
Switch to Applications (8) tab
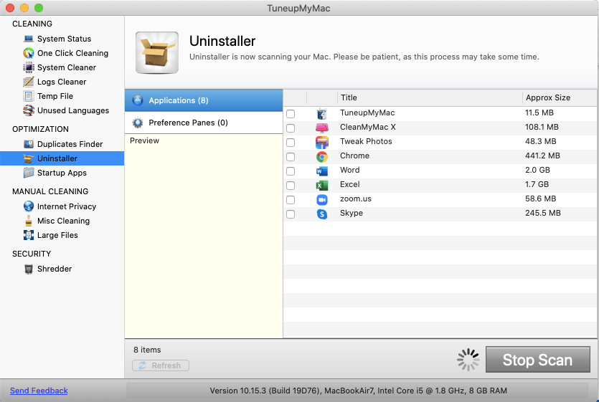[x=204, y=100]
